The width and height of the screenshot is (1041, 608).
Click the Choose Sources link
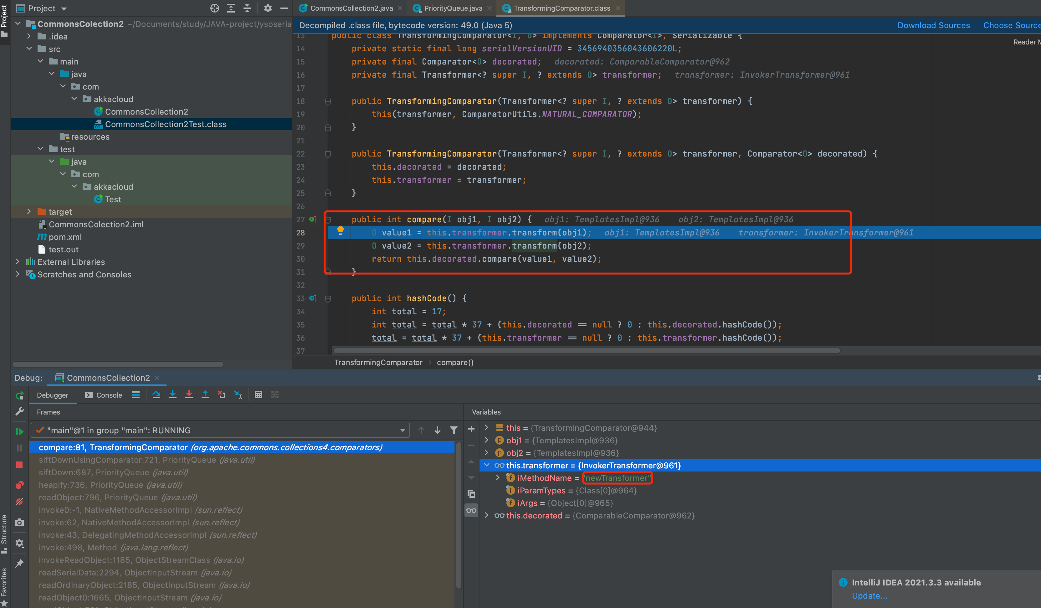tap(1012, 25)
